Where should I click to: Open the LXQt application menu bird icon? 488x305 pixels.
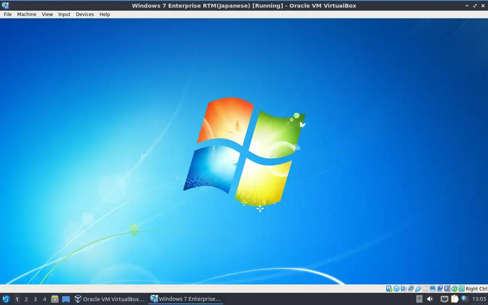pyautogui.click(x=6, y=299)
